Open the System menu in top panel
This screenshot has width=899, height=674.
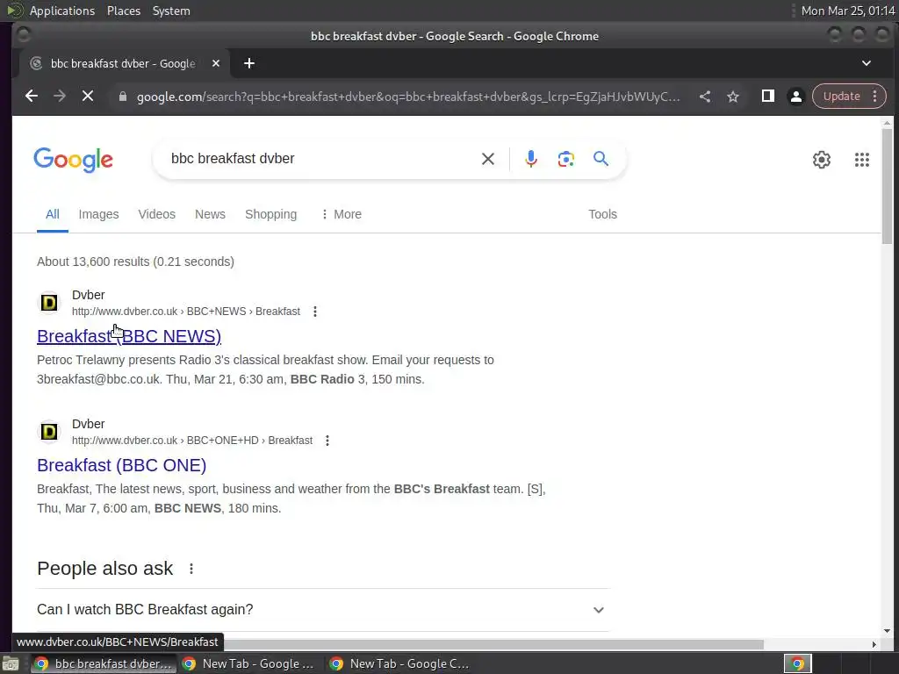[x=171, y=11]
